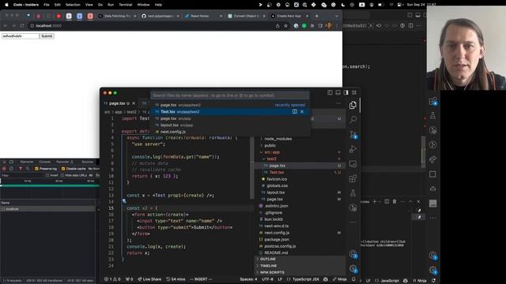Open the Explorer view in the activity bar

coord(353,105)
